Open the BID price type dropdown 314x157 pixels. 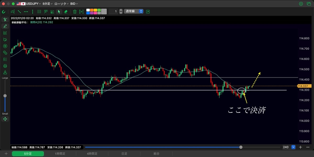(74, 4)
